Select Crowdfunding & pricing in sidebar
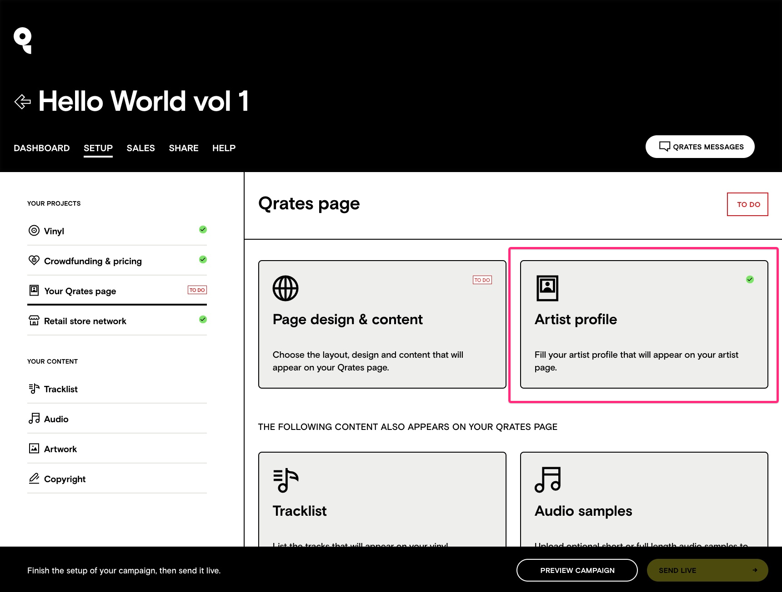 pos(117,261)
